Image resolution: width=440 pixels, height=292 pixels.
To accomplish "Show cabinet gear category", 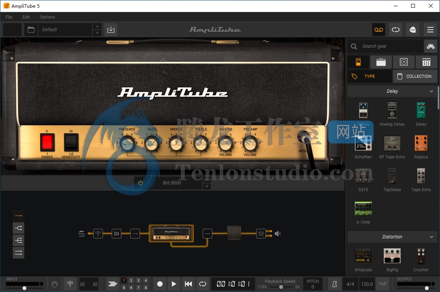I will click(403, 62).
